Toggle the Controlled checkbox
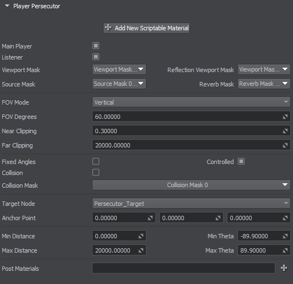293x284 pixels. pos(241,161)
